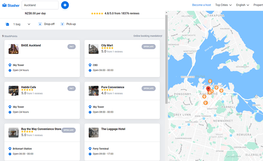263x161 pixels.
Task: Click the location pin icon in BASE Auckland card
Action: click(x=10, y=65)
